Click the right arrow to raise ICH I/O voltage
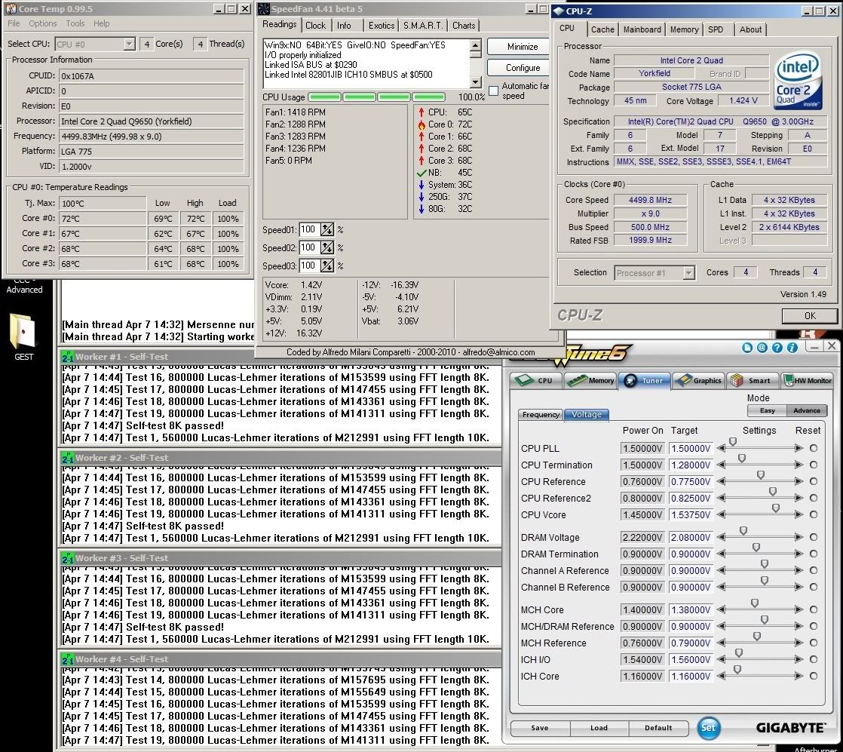Viewport: 843px width, 752px height. (799, 659)
